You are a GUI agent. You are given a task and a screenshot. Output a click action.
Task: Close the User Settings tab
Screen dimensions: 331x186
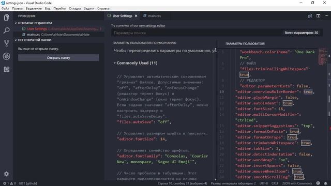(x=136, y=16)
